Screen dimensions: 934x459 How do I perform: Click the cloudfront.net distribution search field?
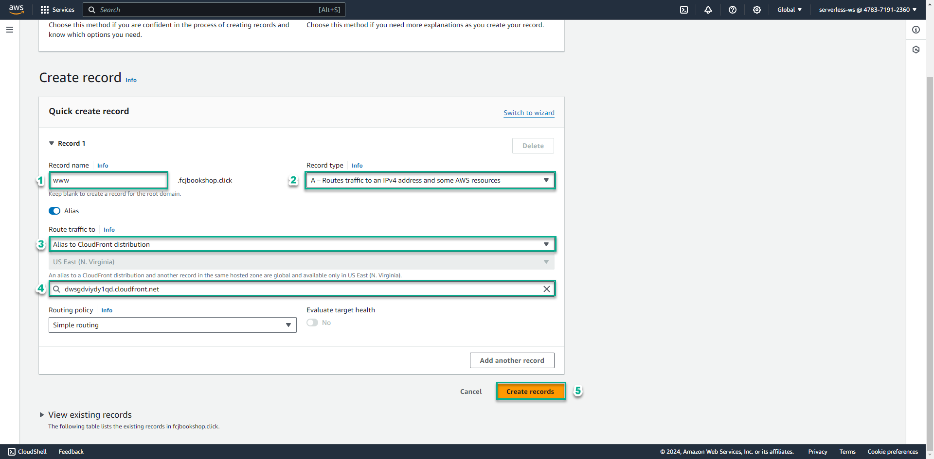[x=302, y=289]
